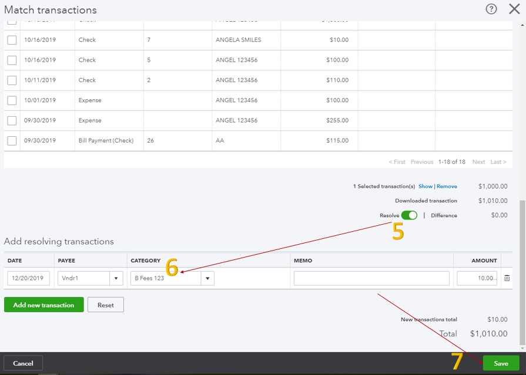
Task: Expand the second Category dropdown arrow
Action: [207, 278]
